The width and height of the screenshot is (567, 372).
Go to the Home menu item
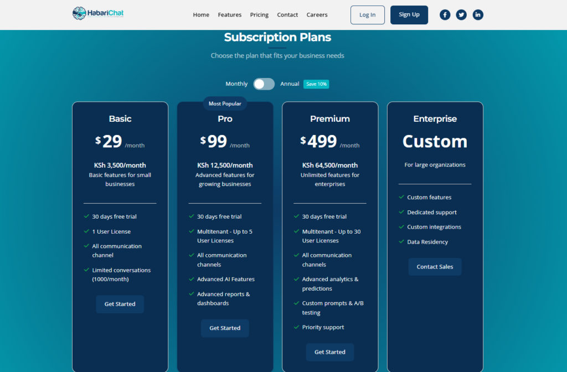201,15
